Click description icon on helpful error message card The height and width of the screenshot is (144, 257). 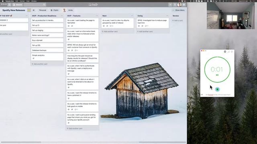[69, 74]
